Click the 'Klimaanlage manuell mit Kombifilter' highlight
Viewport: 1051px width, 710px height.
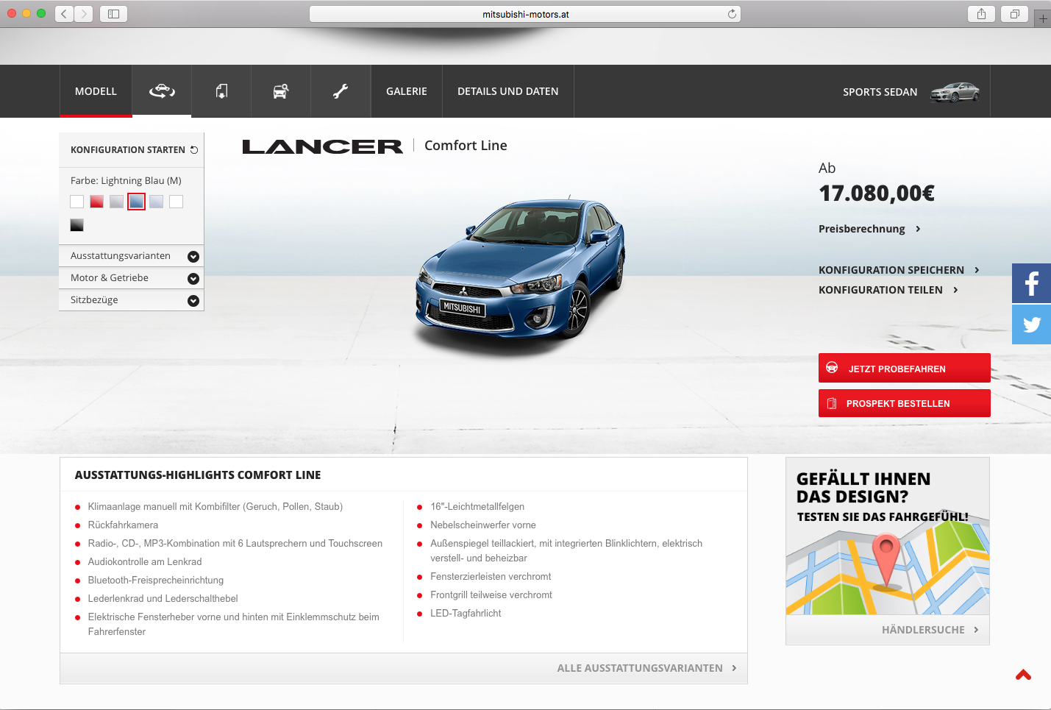[x=215, y=507]
